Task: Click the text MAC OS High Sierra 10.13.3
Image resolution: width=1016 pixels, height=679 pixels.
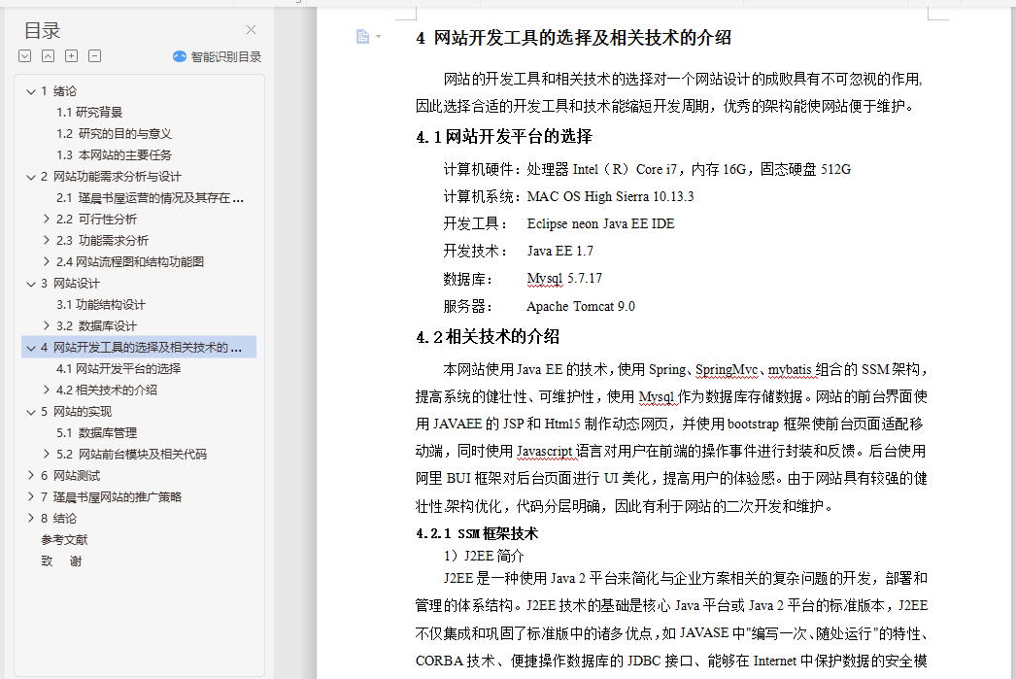Action: [610, 197]
